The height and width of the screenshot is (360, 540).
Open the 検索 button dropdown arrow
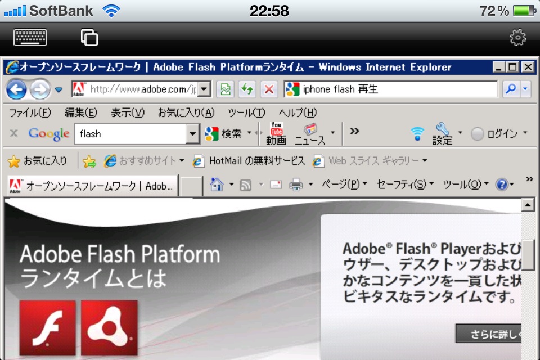point(249,133)
